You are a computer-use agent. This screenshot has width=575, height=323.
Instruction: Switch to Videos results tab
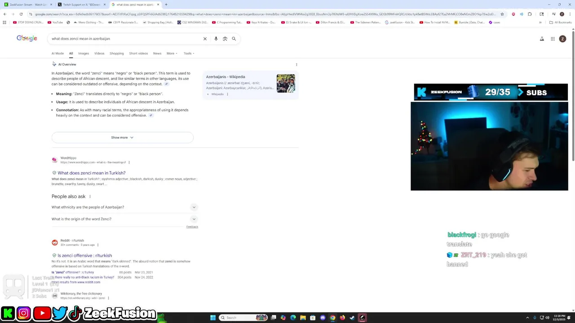click(99, 53)
